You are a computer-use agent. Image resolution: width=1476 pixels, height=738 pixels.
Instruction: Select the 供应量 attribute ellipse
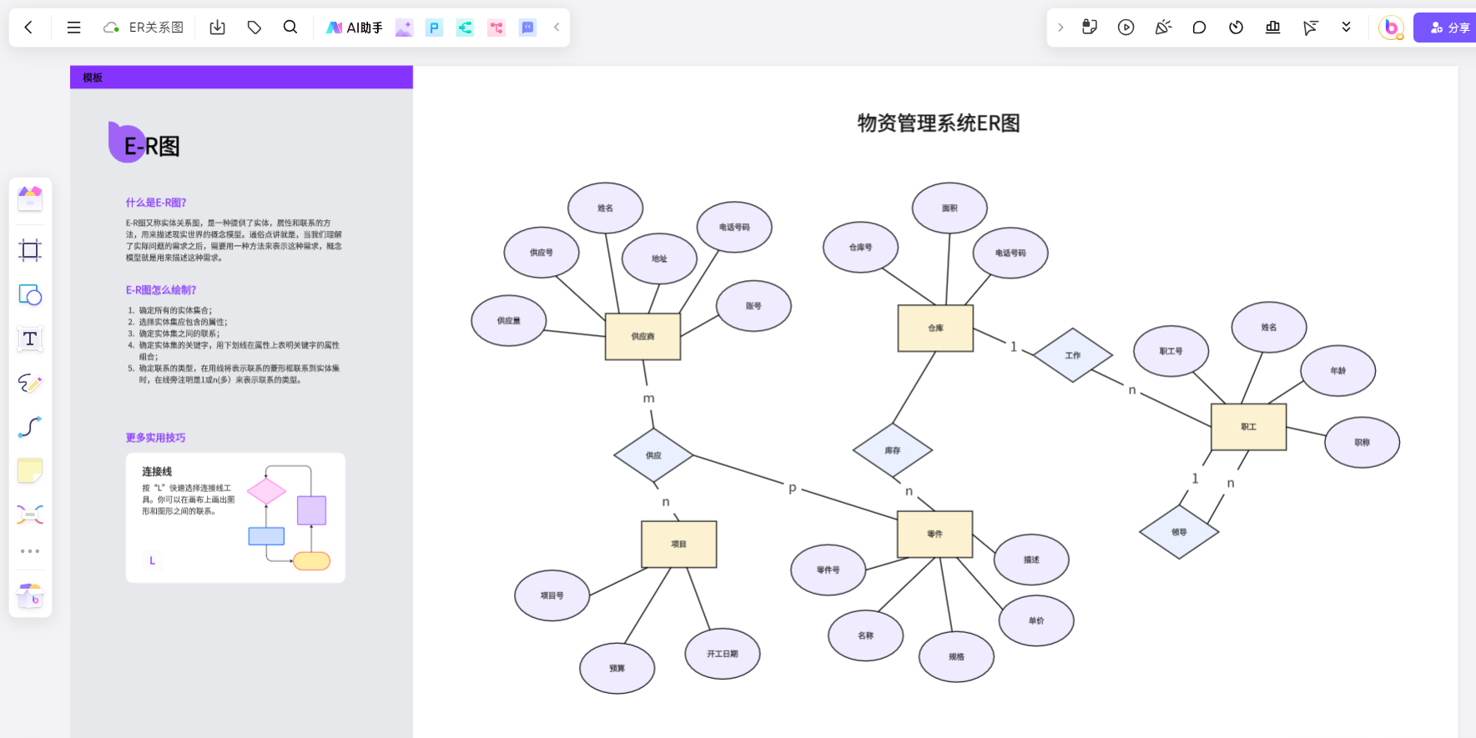(x=509, y=320)
